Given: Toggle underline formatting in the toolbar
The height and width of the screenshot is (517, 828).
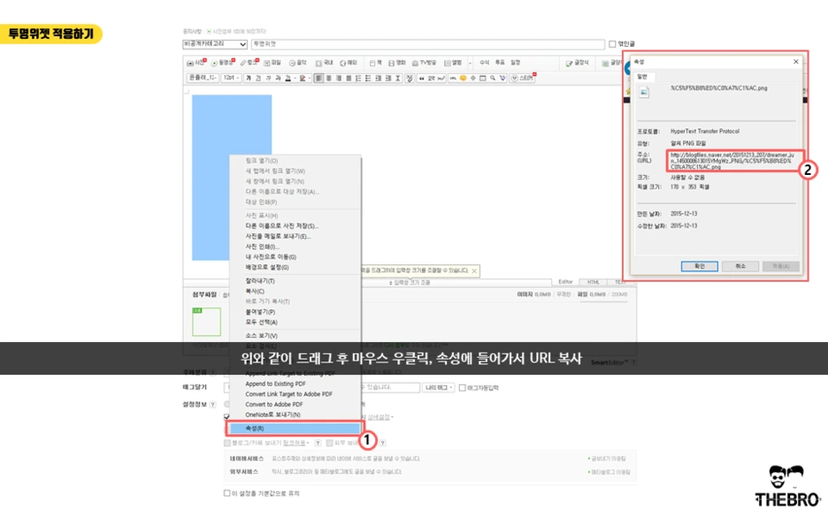Looking at the screenshot, I should [268, 79].
